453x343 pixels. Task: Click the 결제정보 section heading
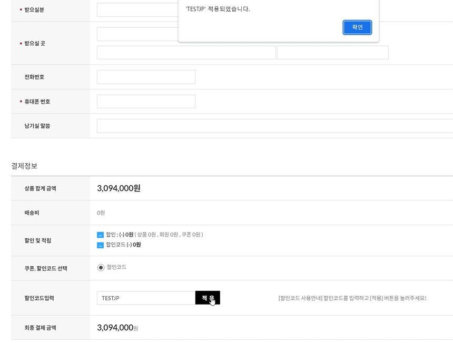24,166
